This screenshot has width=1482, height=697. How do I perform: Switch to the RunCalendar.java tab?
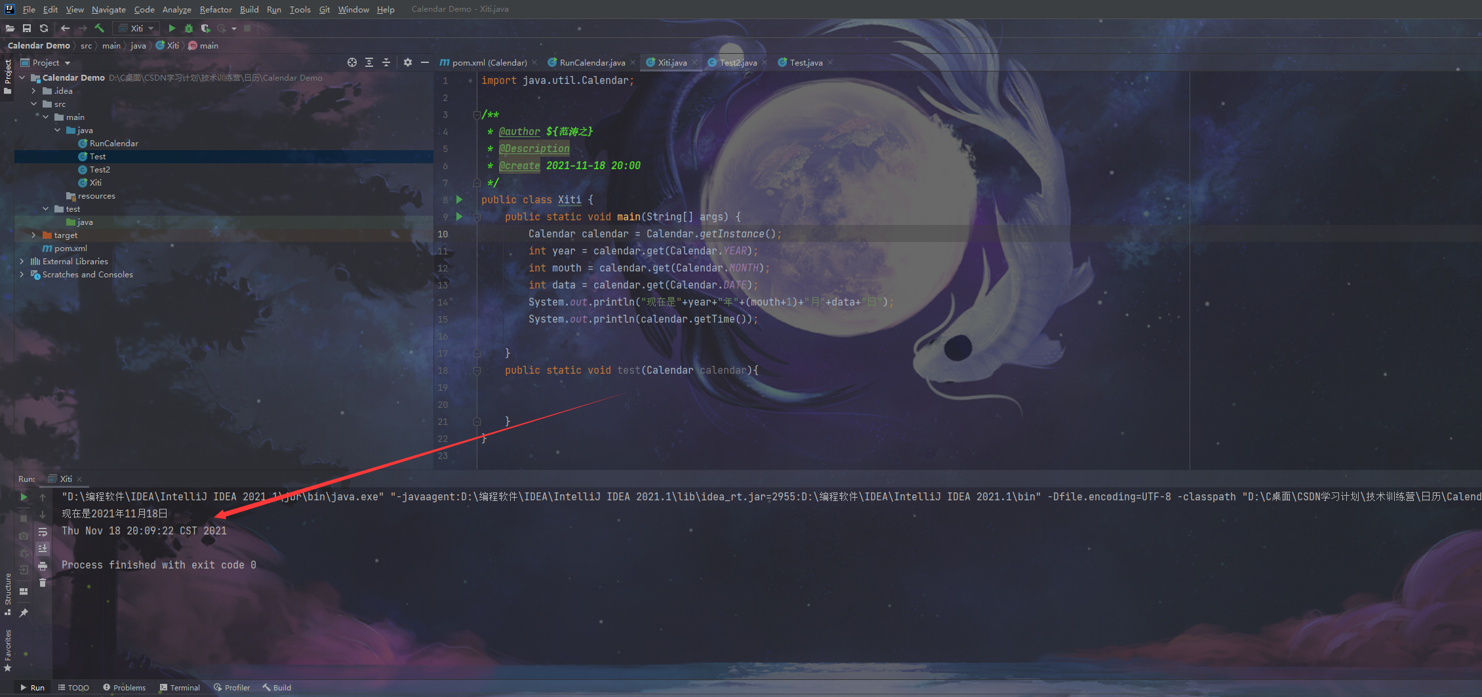(x=592, y=62)
